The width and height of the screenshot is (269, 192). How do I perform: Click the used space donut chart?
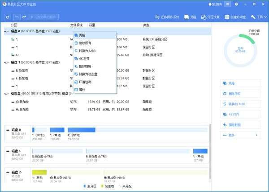[x=240, y=51]
